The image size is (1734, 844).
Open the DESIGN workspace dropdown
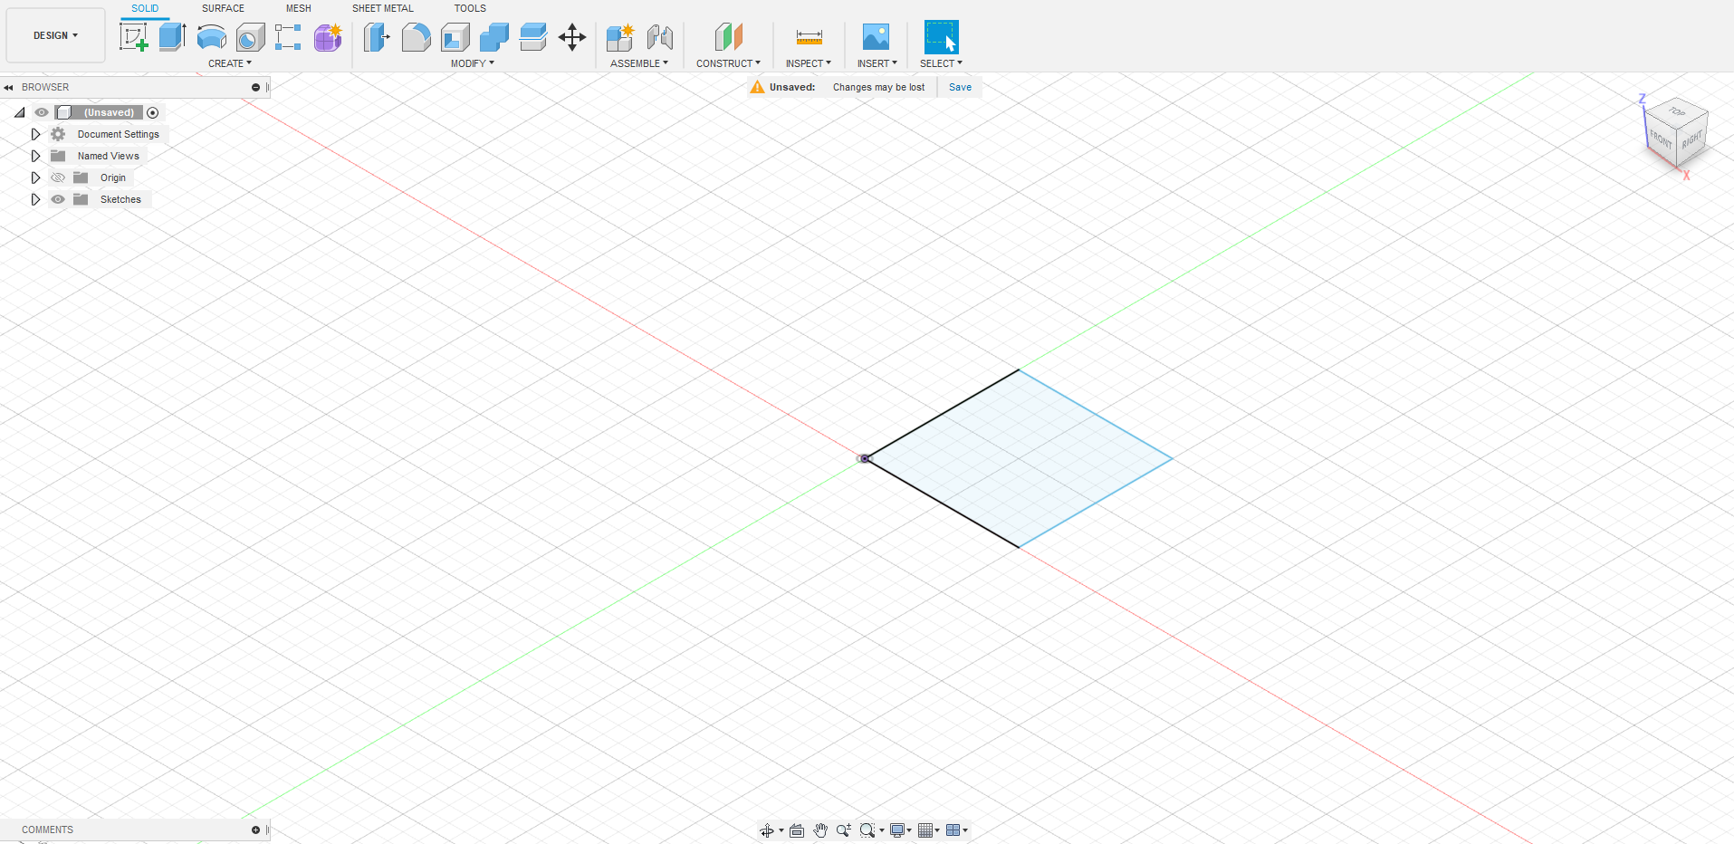pos(56,35)
